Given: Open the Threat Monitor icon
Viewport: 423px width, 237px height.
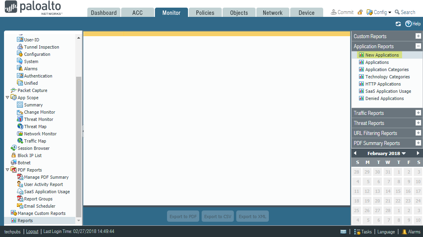Looking at the screenshot, I should click(x=20, y=119).
